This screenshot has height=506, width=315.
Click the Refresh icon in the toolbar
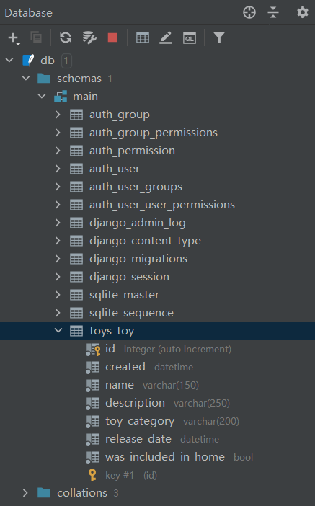66,37
